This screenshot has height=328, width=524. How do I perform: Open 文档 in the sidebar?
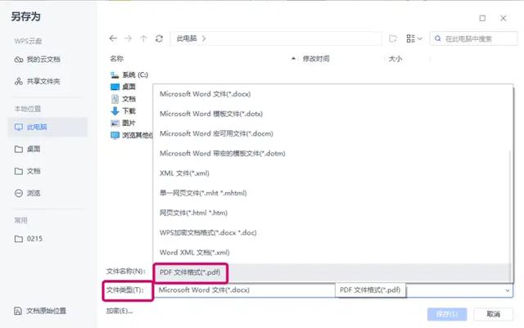click(x=28, y=171)
